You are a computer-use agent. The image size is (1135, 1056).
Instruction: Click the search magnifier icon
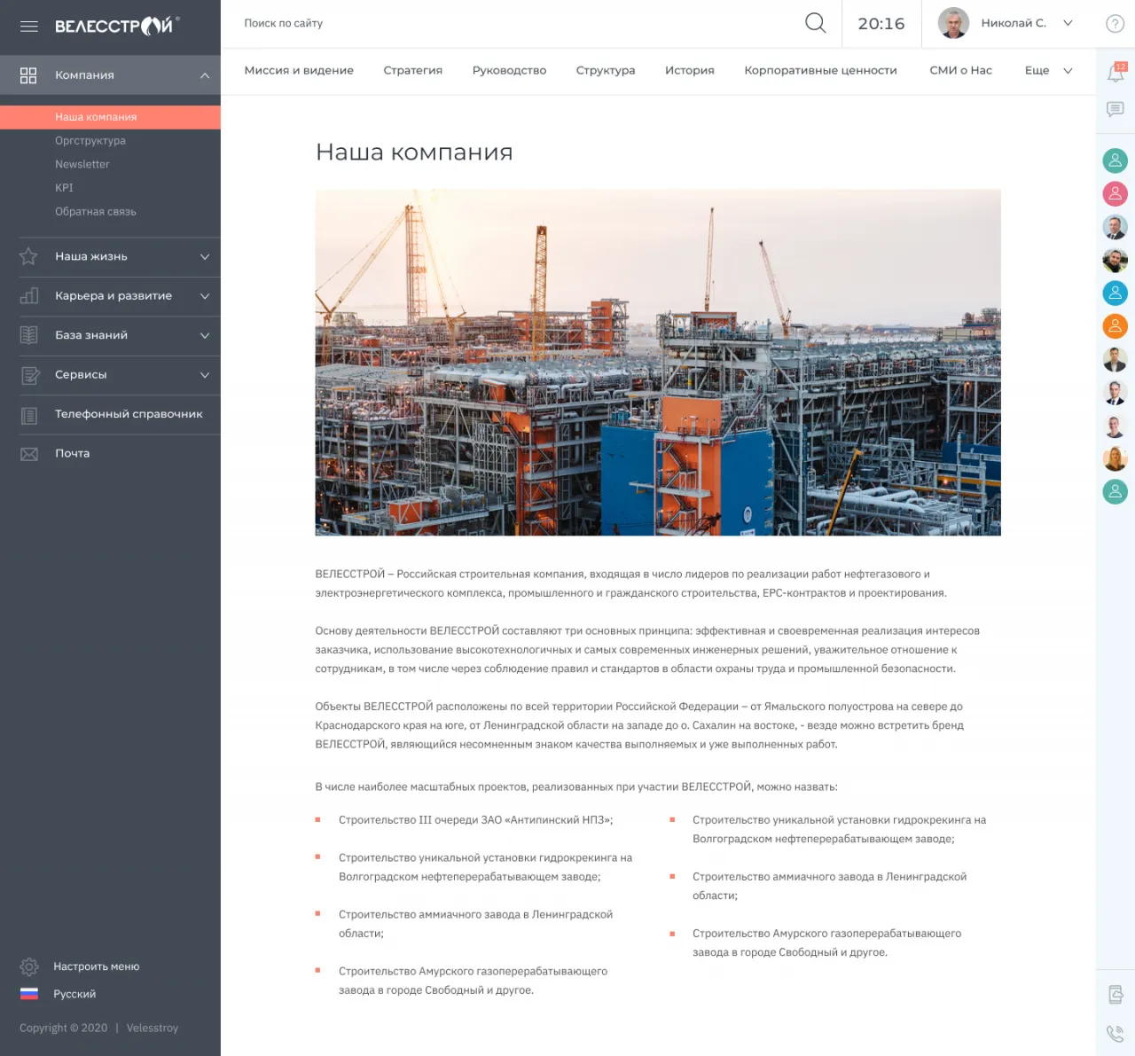pyautogui.click(x=815, y=23)
